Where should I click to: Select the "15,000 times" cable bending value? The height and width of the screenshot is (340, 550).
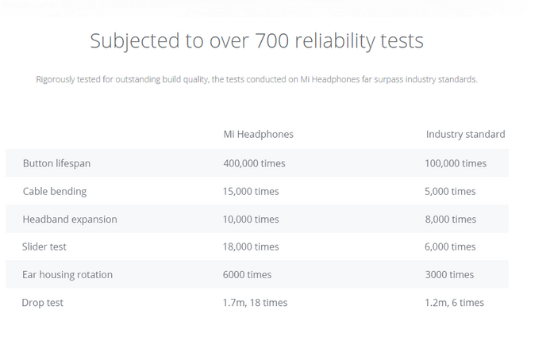(251, 191)
